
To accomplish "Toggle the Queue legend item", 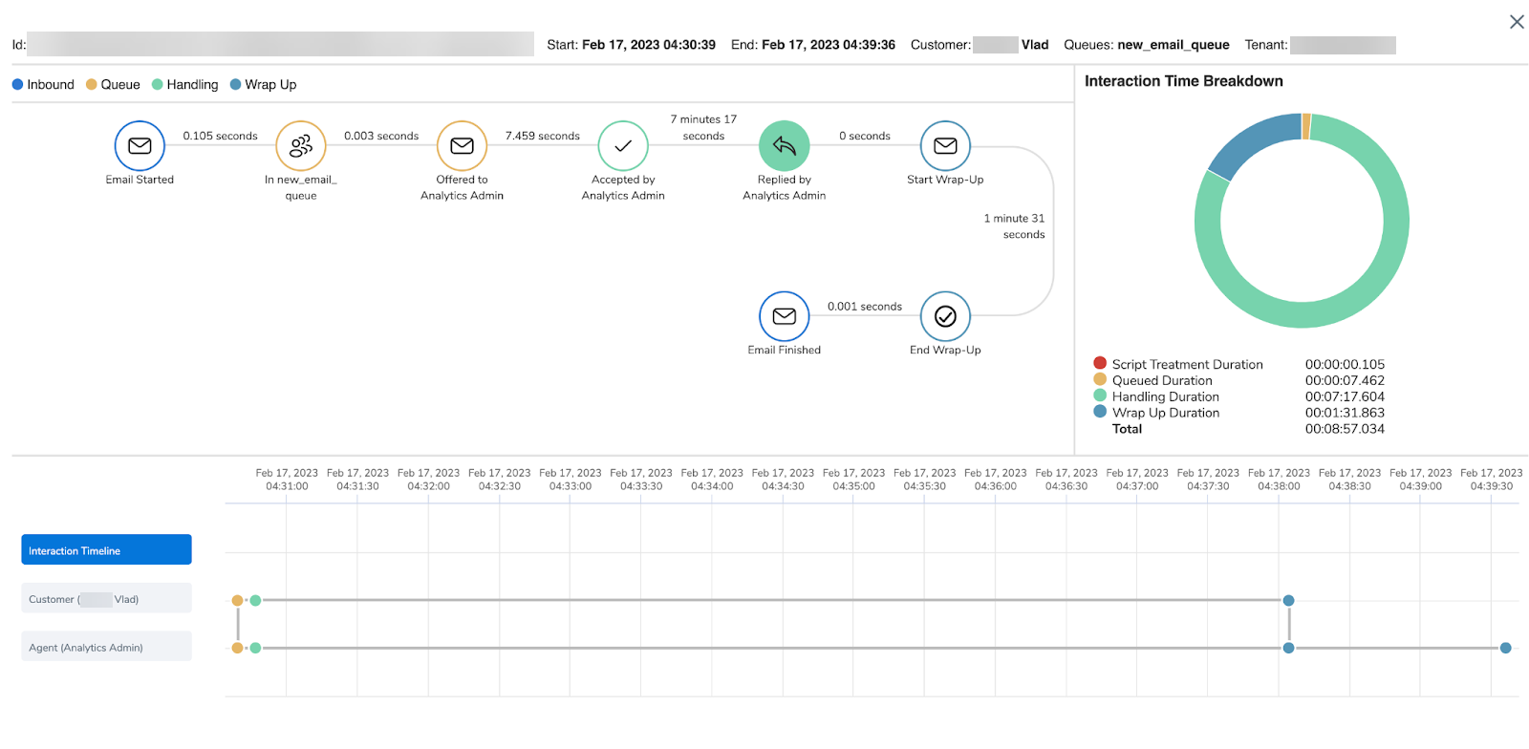I will coord(113,84).
